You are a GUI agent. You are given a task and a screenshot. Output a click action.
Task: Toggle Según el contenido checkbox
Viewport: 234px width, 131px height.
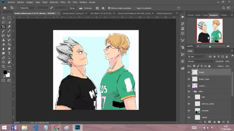click(135, 8)
